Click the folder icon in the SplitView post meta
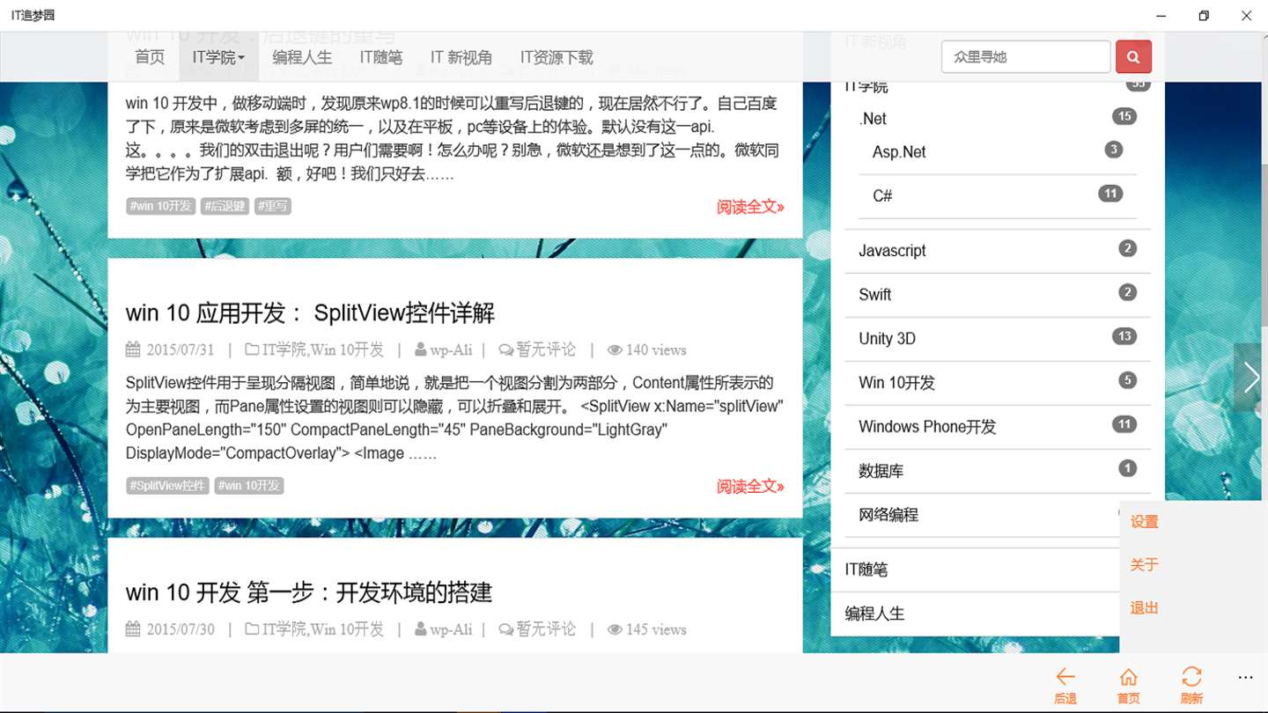 (252, 349)
